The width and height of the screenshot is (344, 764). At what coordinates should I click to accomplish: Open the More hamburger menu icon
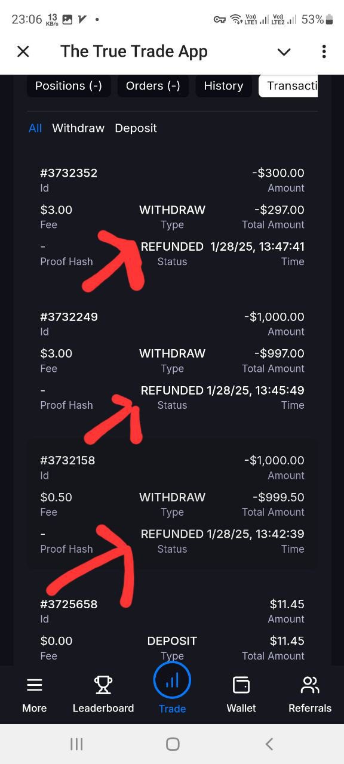tap(35, 685)
